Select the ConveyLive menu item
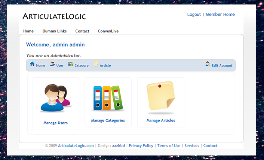 pyautogui.click(x=108, y=31)
